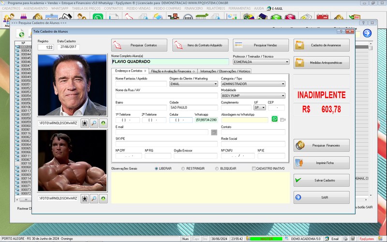Image resolution: width=387 pixels, height=242 pixels.
Task: Expand the Professor / Treinador dropdown
Action: [286, 62]
